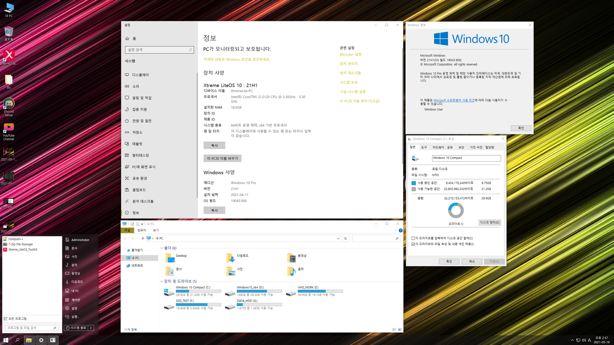Viewport: 614px width, 345px height.
Task: Open the 내 PC desktop icon
Action: (x=9, y=10)
